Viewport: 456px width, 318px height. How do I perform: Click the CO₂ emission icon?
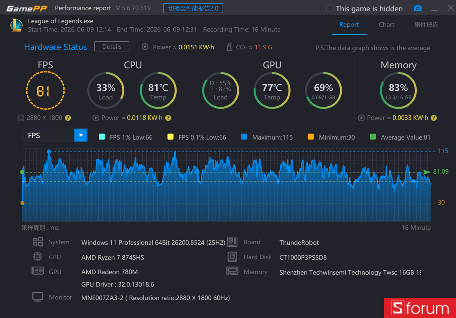[229, 47]
